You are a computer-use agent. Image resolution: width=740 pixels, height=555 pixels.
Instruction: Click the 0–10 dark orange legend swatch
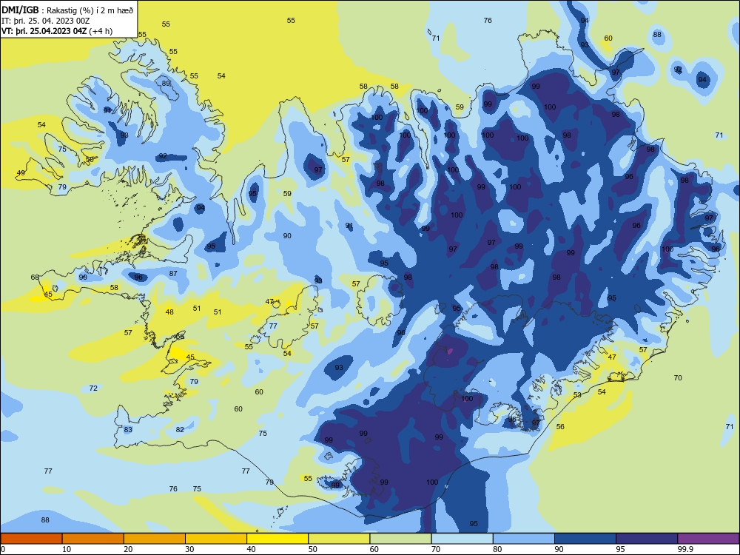31,539
